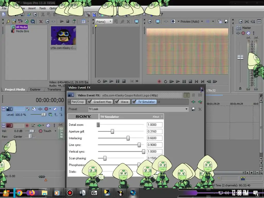Stop the video preview playback
264x198 pixels.
190,81
